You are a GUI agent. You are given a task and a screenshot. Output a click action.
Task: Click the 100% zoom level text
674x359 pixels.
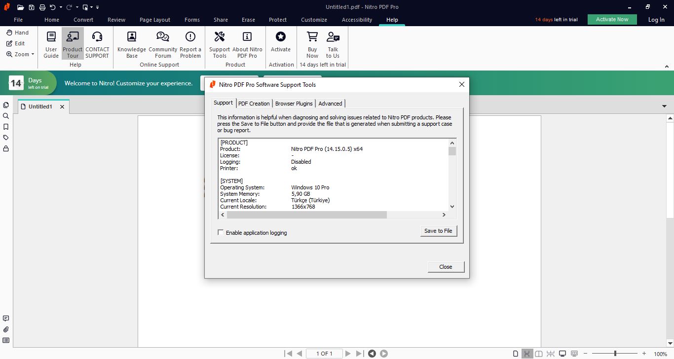[x=660, y=354]
